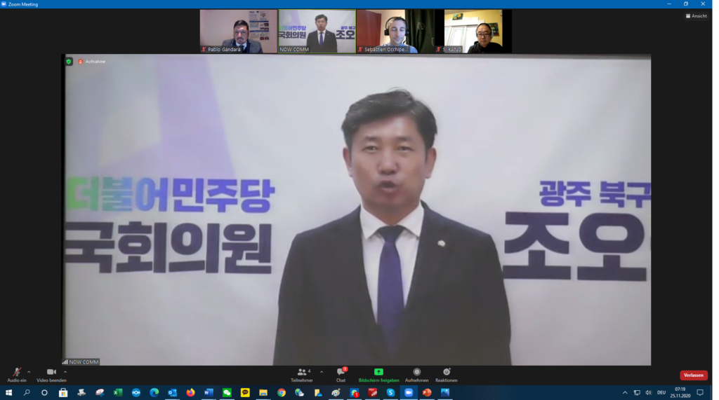This screenshot has height=400, width=719.
Task: Click Bildschirm freigeben to share screen
Action: (378, 374)
